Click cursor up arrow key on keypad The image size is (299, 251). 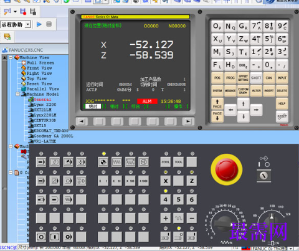(244, 103)
